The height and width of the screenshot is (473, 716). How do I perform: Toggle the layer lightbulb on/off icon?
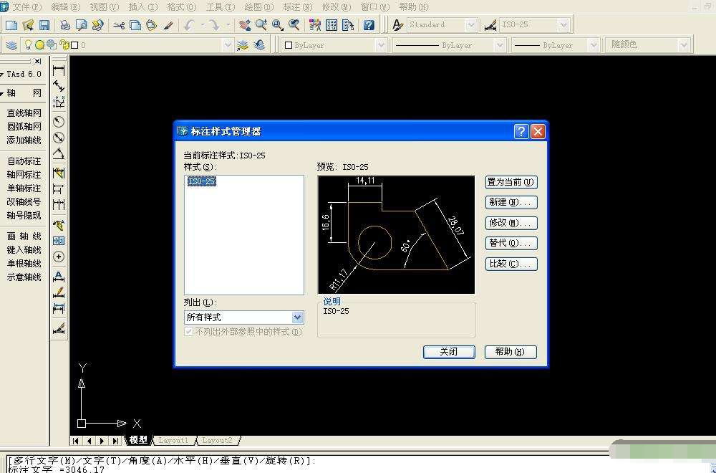(28, 45)
